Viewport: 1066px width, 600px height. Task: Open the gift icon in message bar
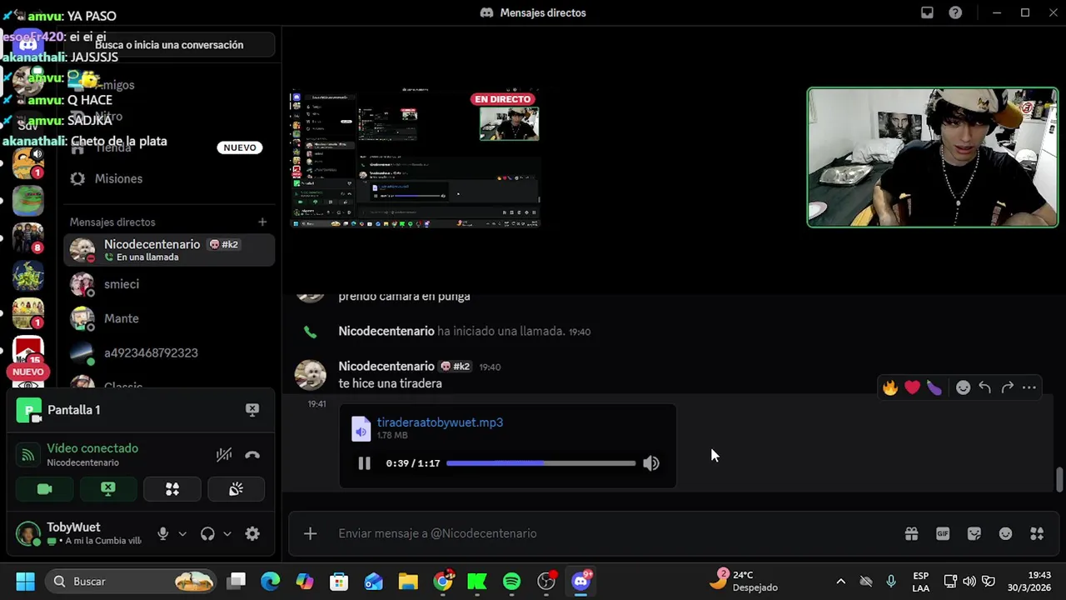911,533
